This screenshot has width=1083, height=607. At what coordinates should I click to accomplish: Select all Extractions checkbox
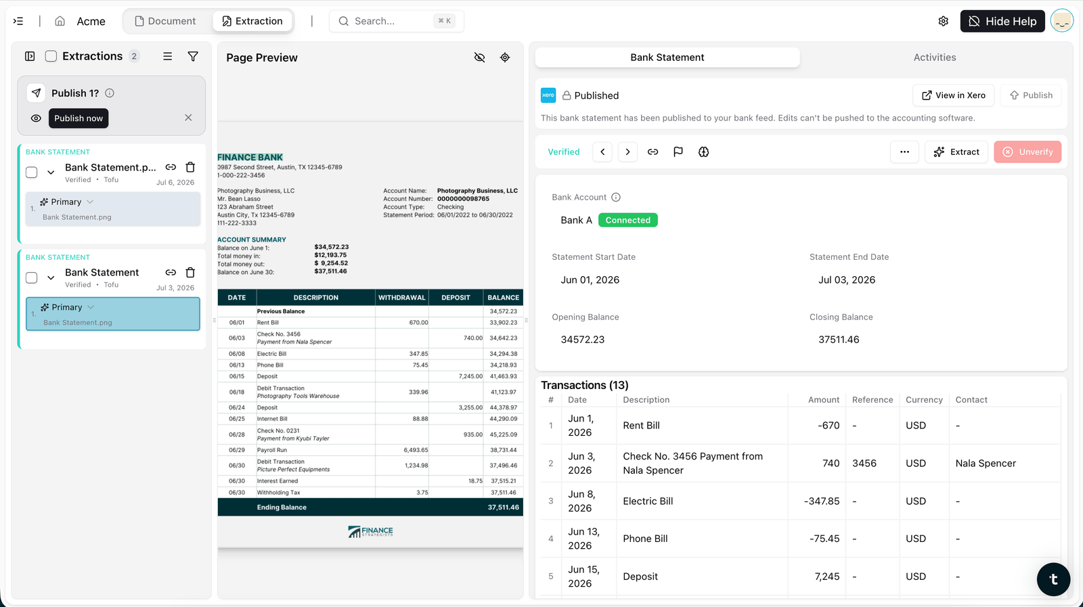(x=51, y=56)
